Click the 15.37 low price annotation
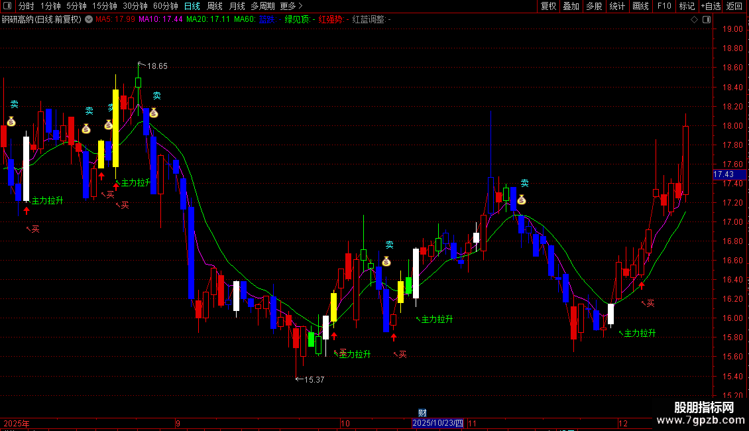 (x=310, y=380)
